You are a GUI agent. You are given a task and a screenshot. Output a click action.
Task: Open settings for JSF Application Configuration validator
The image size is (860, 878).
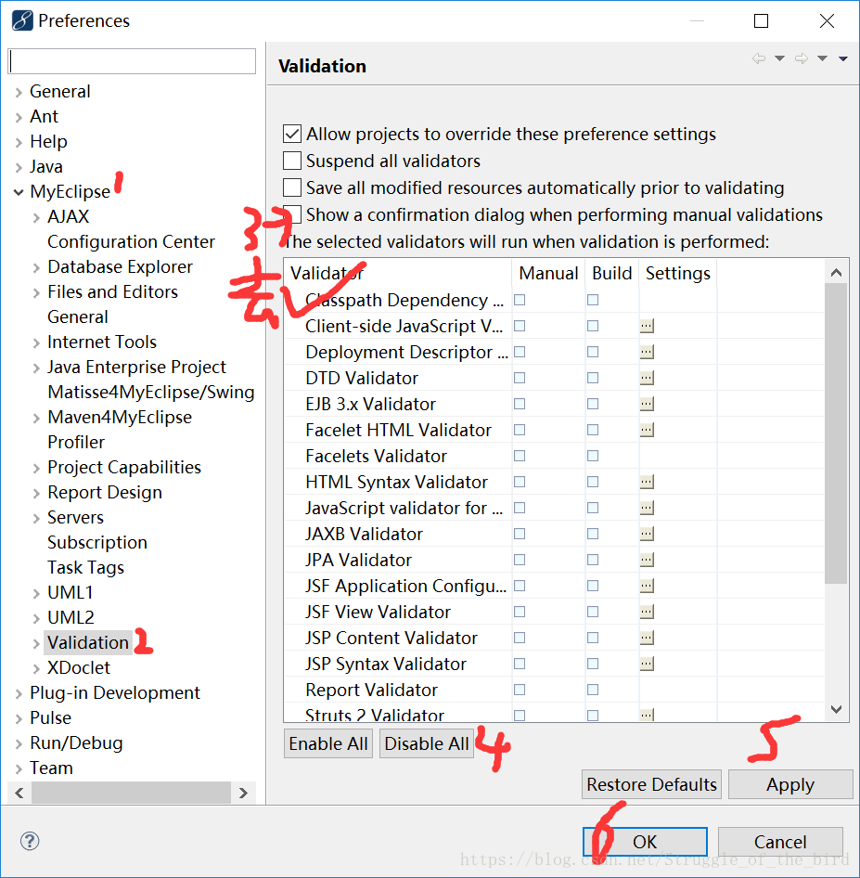(x=647, y=586)
